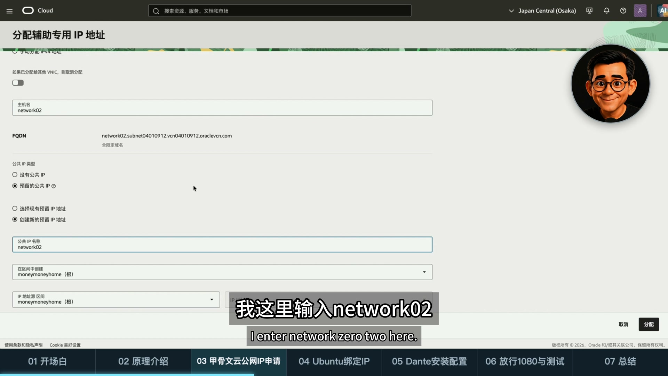The height and width of the screenshot is (376, 668).
Task: Open the IP 地址源 区间 dropdown
Action: pyautogui.click(x=116, y=300)
